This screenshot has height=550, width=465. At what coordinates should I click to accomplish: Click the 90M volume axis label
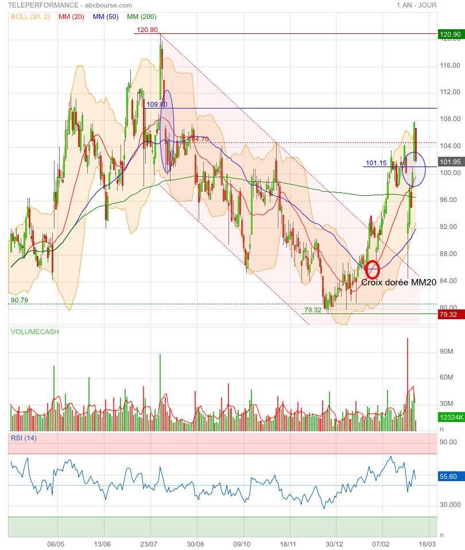(447, 351)
